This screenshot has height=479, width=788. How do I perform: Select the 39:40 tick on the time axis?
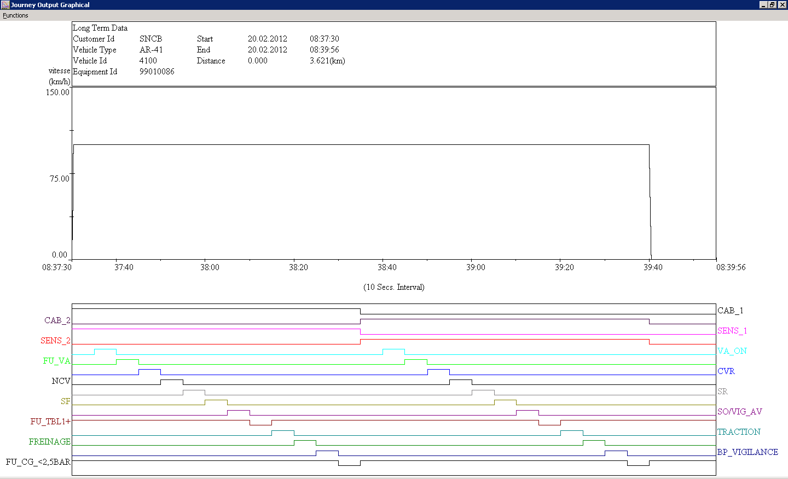click(653, 267)
